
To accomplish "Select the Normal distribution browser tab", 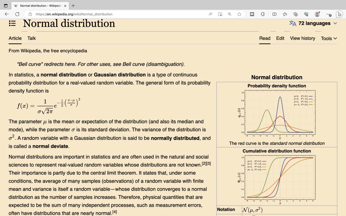I will click(x=40, y=6).
